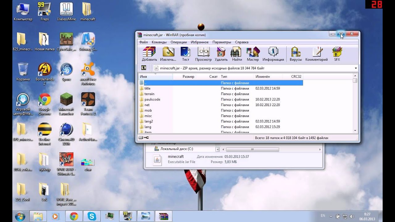Click WinRAR taskbar button
395x222 pixels.
163,216
